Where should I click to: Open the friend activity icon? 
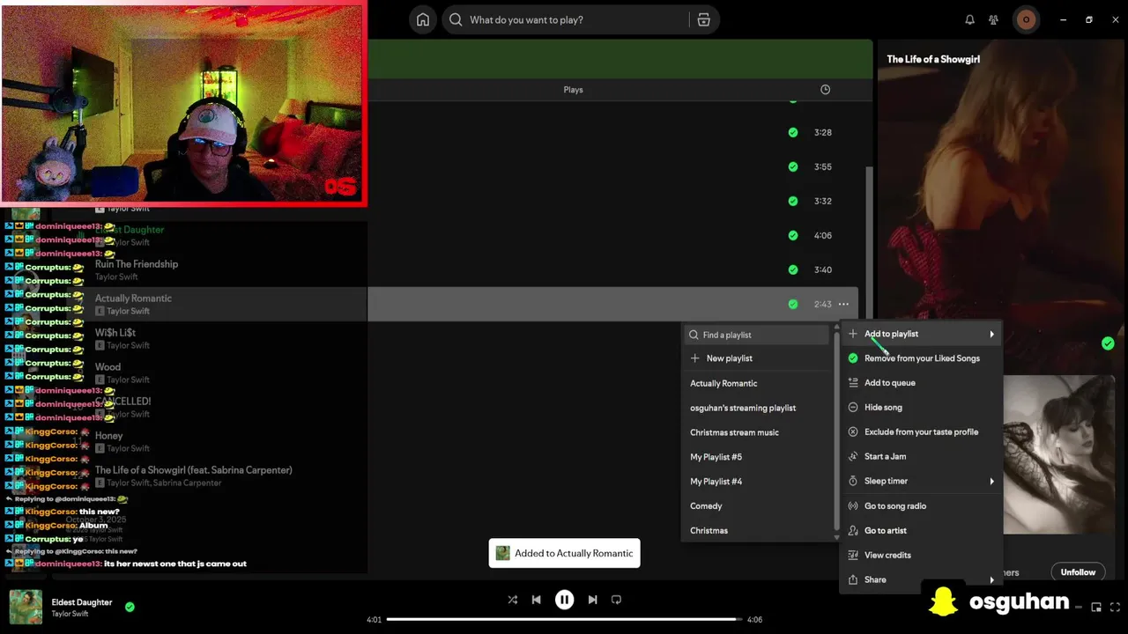pyautogui.click(x=993, y=19)
